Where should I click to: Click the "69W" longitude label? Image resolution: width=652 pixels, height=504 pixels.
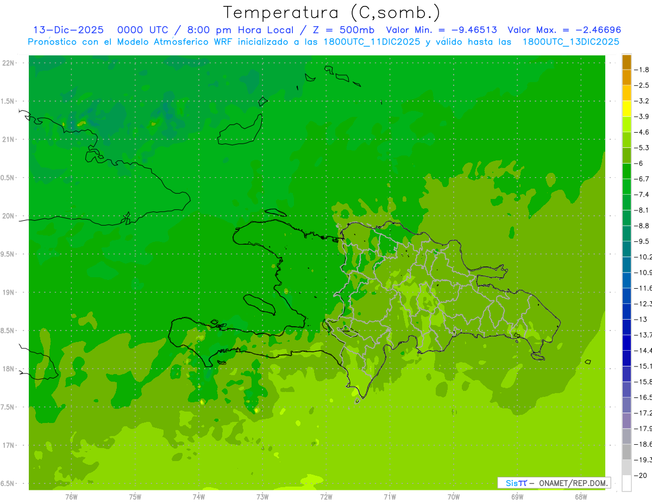tap(517, 497)
